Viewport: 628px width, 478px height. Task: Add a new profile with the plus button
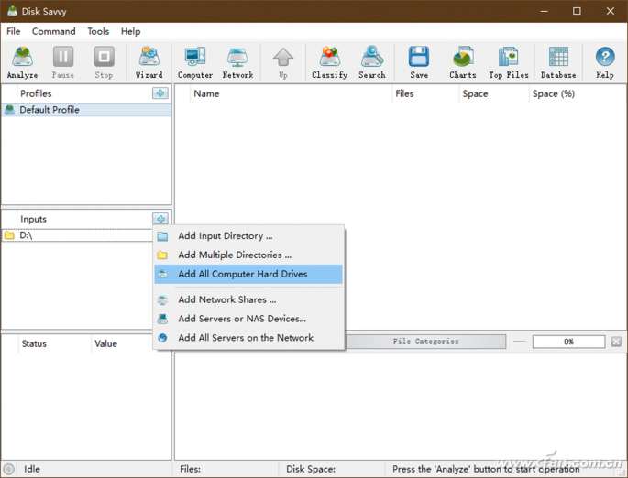point(160,93)
